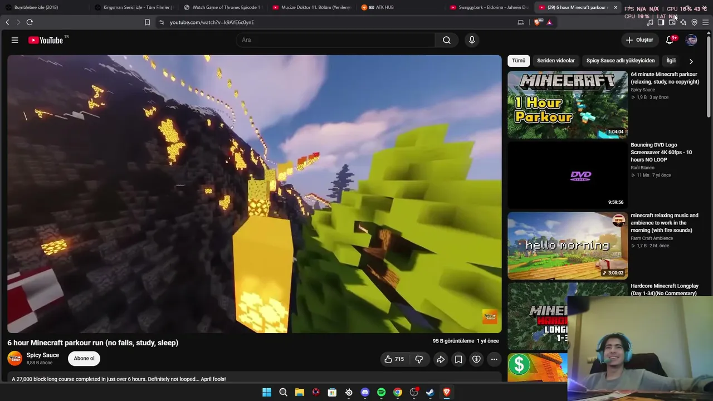Image resolution: width=713 pixels, height=401 pixels.
Task: Open Leo AI sparkle icon
Action: (x=683, y=22)
